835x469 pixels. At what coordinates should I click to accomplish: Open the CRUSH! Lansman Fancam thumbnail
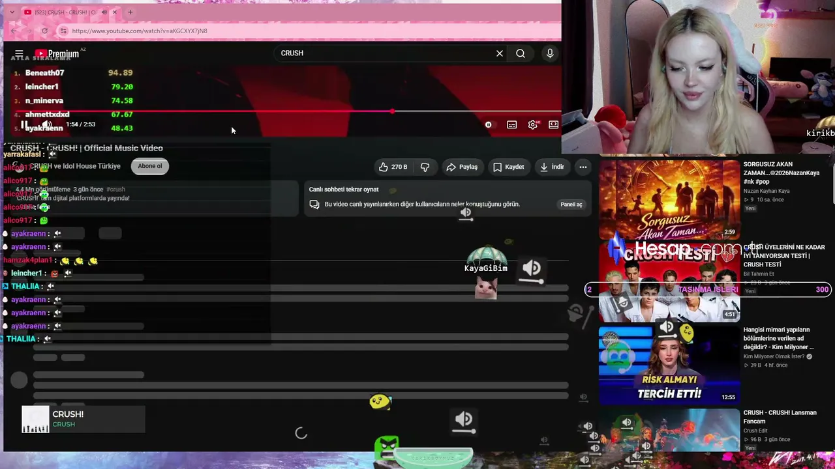[x=669, y=430]
